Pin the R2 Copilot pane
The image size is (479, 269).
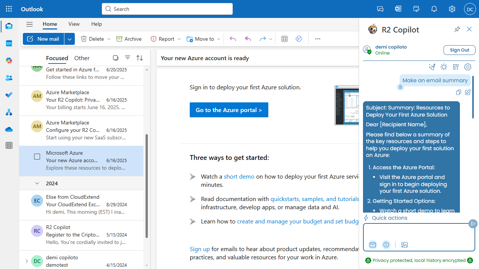coord(457,29)
